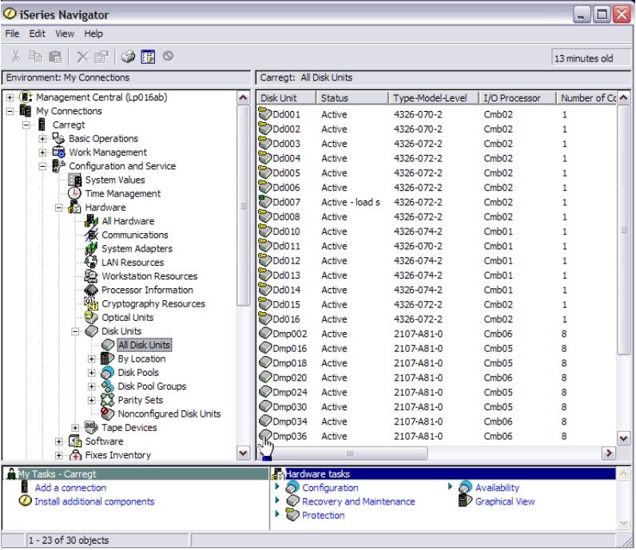Expand the Management Central tree node
This screenshot has width=636, height=550.
pyautogui.click(x=10, y=97)
